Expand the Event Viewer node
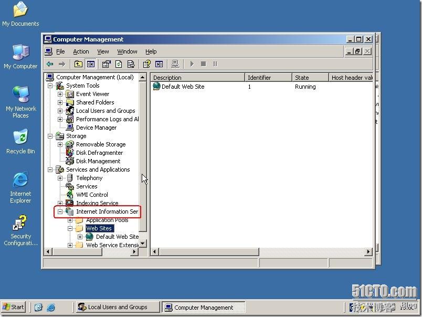The height and width of the screenshot is (317, 422). pyautogui.click(x=60, y=94)
